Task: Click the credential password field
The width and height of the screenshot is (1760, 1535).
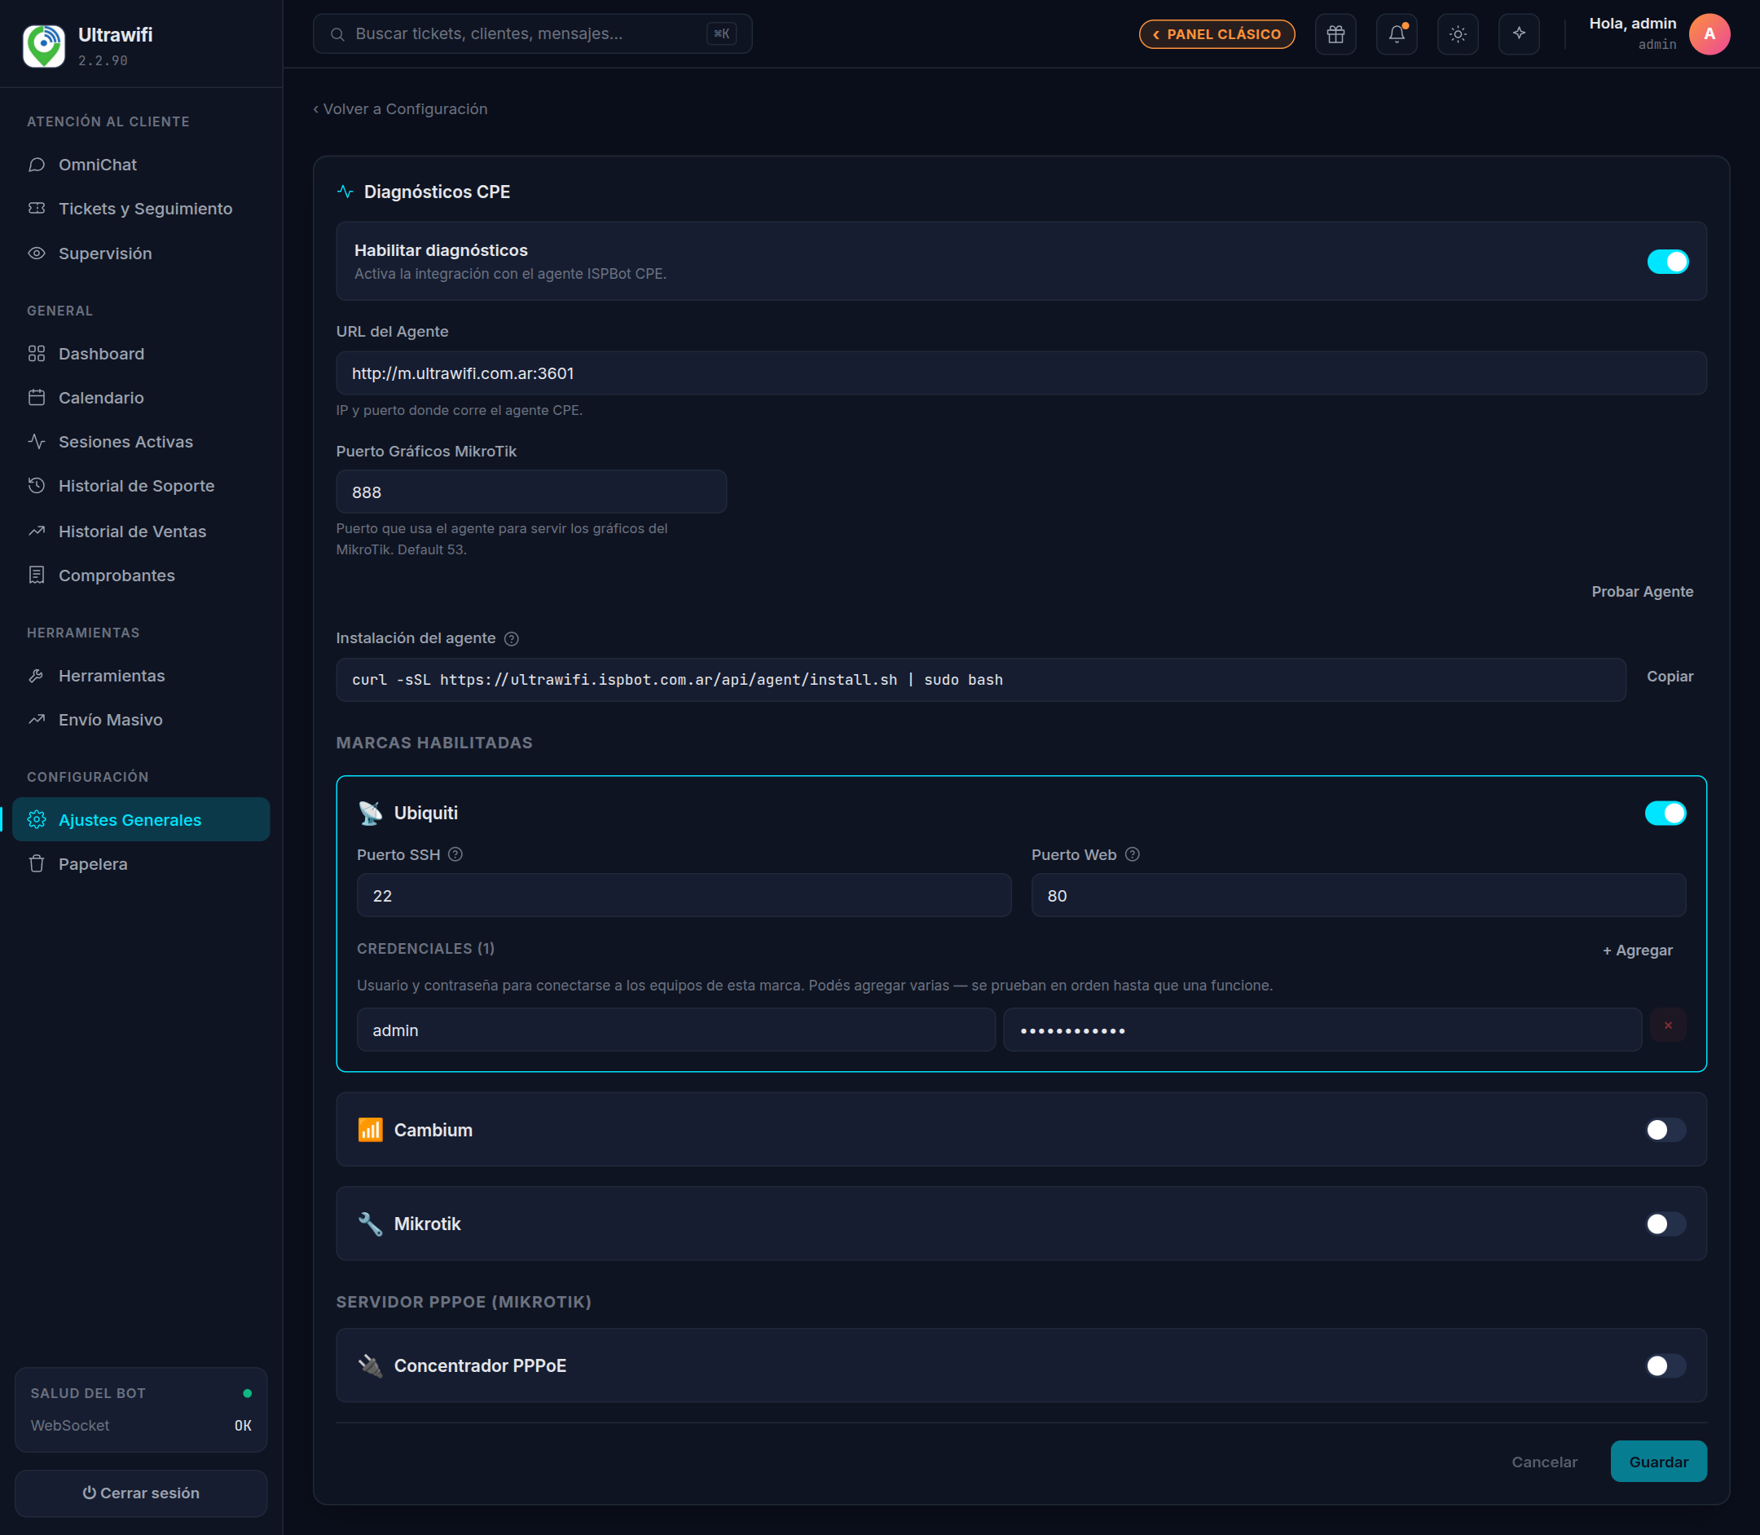Action: click(x=1322, y=1030)
